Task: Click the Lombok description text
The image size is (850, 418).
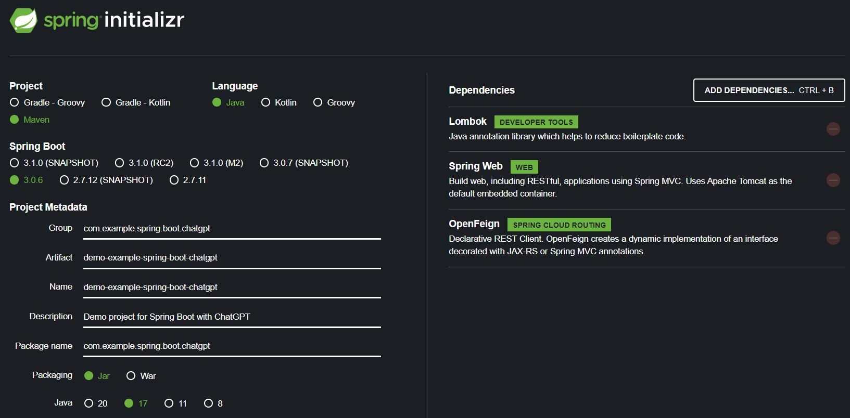Action: pyautogui.click(x=567, y=137)
